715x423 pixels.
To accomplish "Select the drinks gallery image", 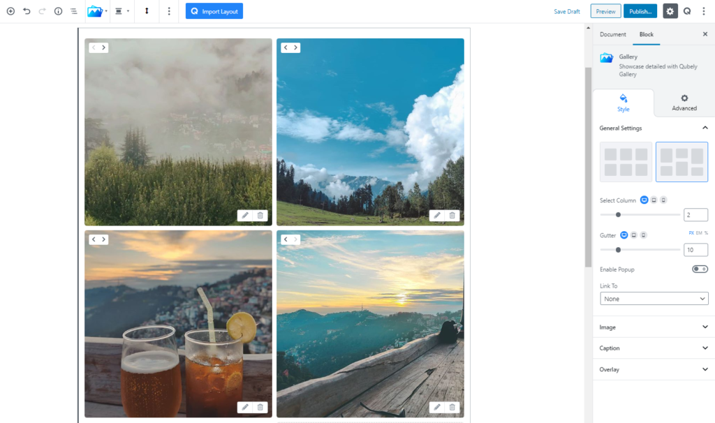I will point(178,324).
